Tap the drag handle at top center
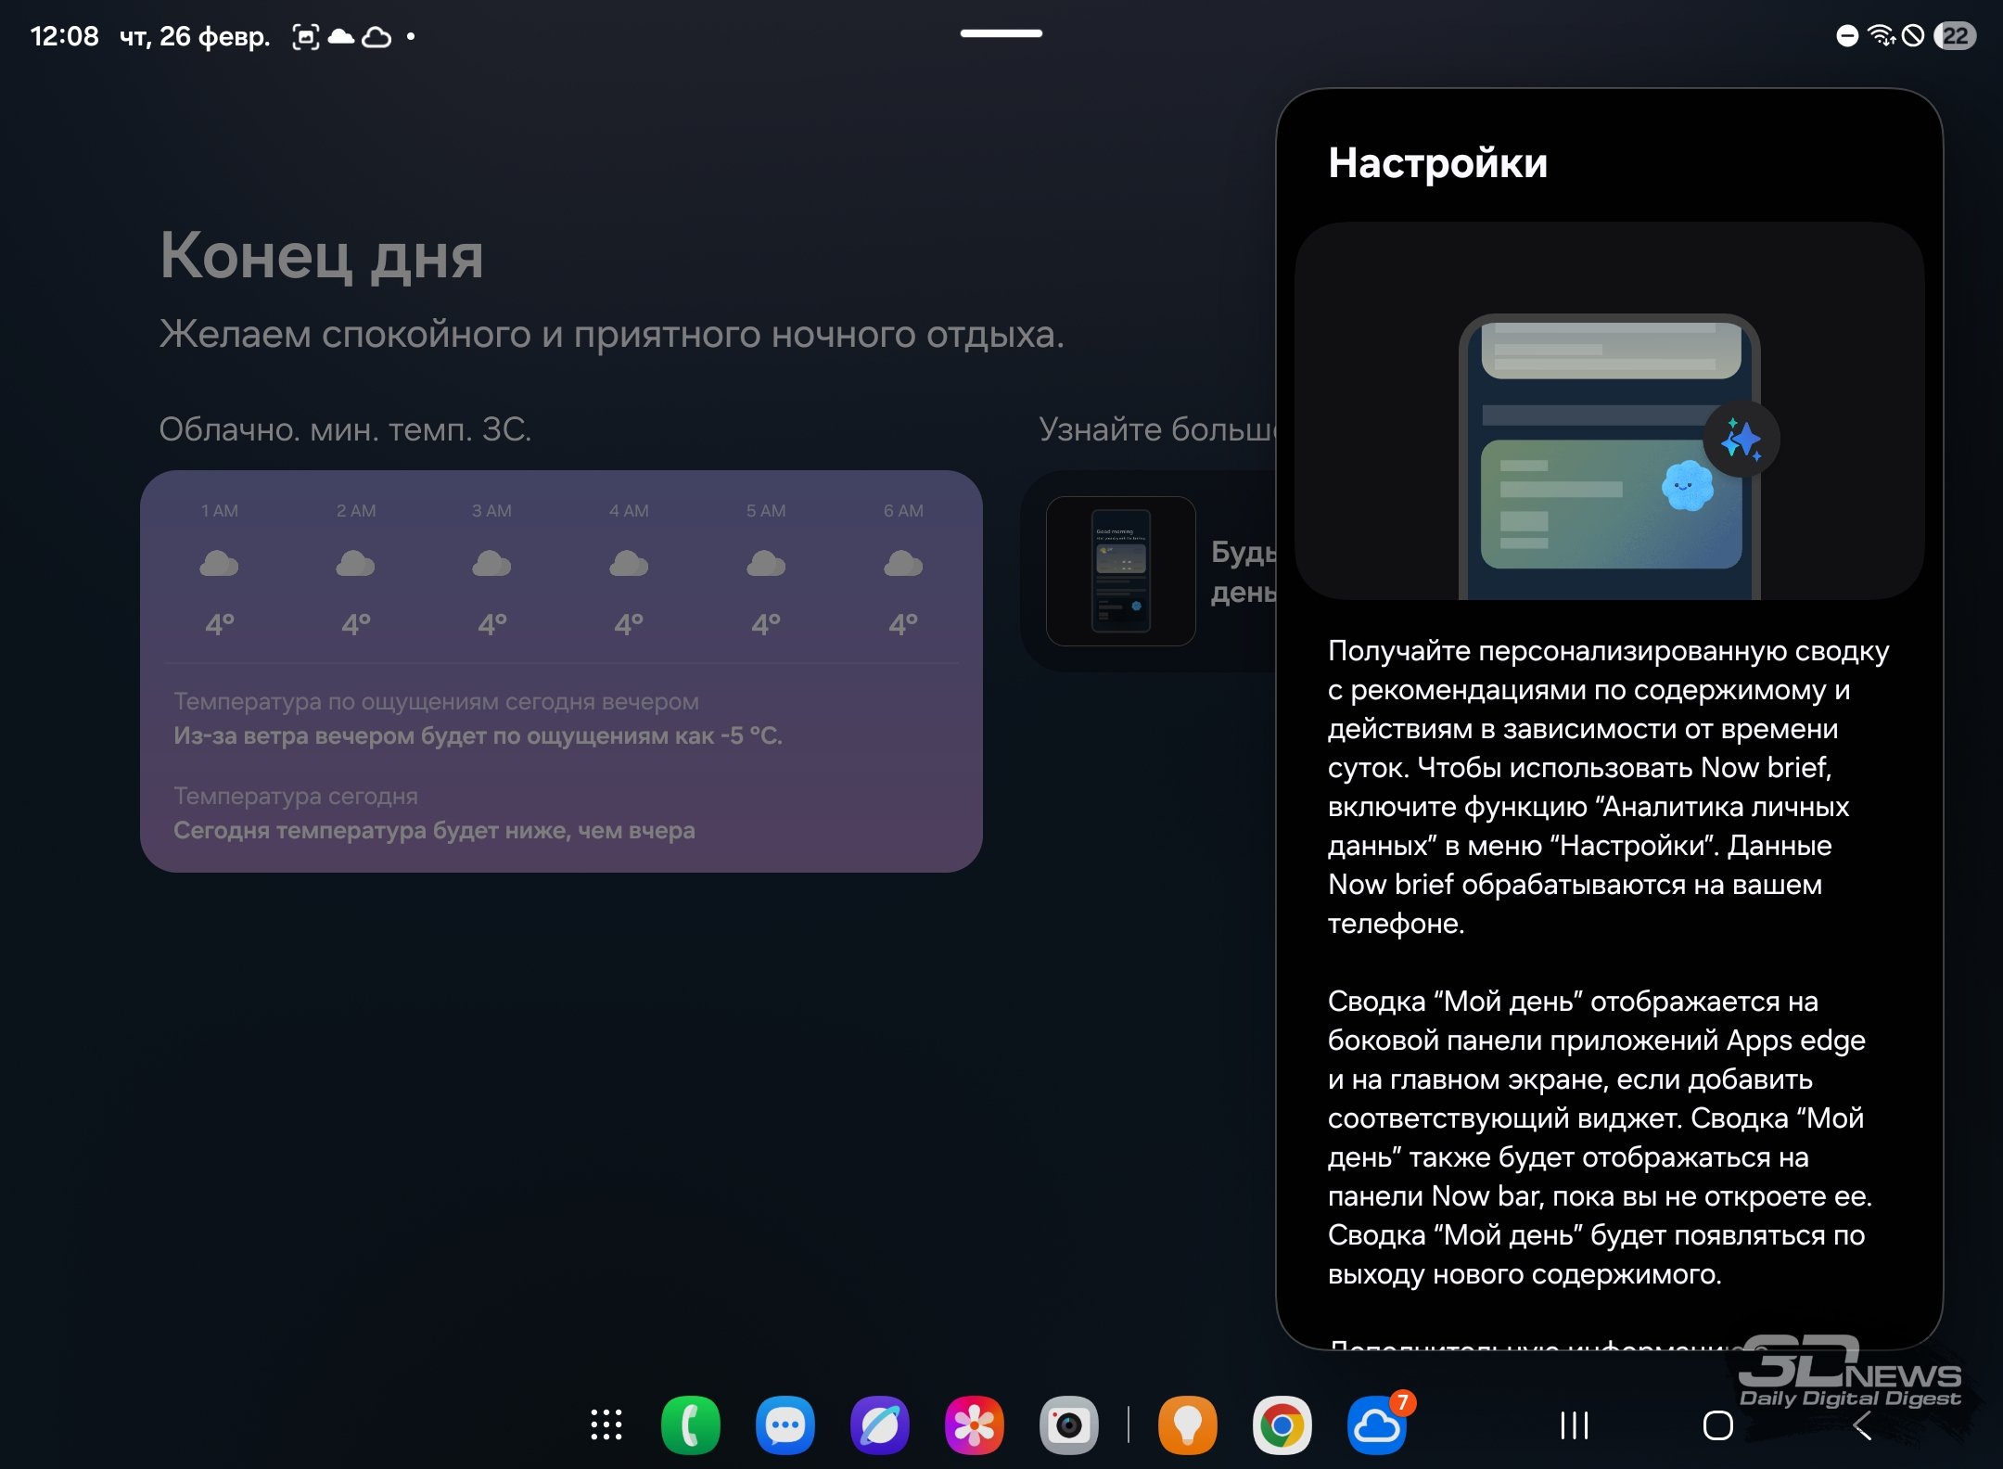The height and width of the screenshot is (1469, 2003). [x=1001, y=33]
